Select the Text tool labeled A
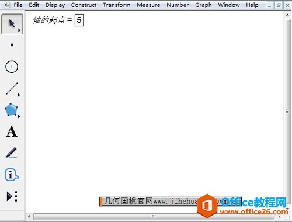Screen dimensions: 292x222 click(x=12, y=132)
